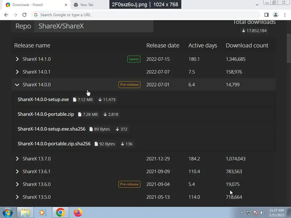This screenshot has width=291, height=218.
Task: Click the file size icon beside 7.12 MB
Action: click(x=75, y=100)
